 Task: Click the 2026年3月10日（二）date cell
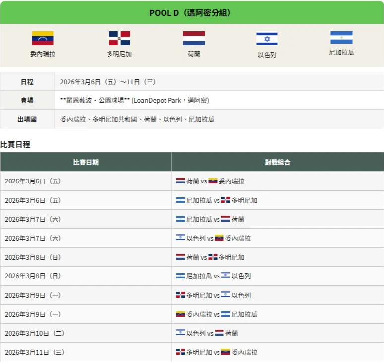[35, 333]
